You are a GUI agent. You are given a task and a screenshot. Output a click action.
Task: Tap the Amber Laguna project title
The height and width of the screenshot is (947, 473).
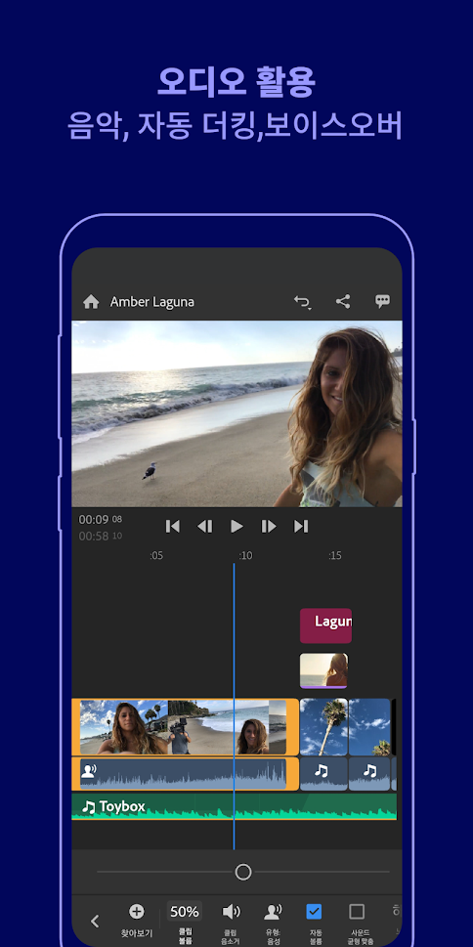point(152,302)
